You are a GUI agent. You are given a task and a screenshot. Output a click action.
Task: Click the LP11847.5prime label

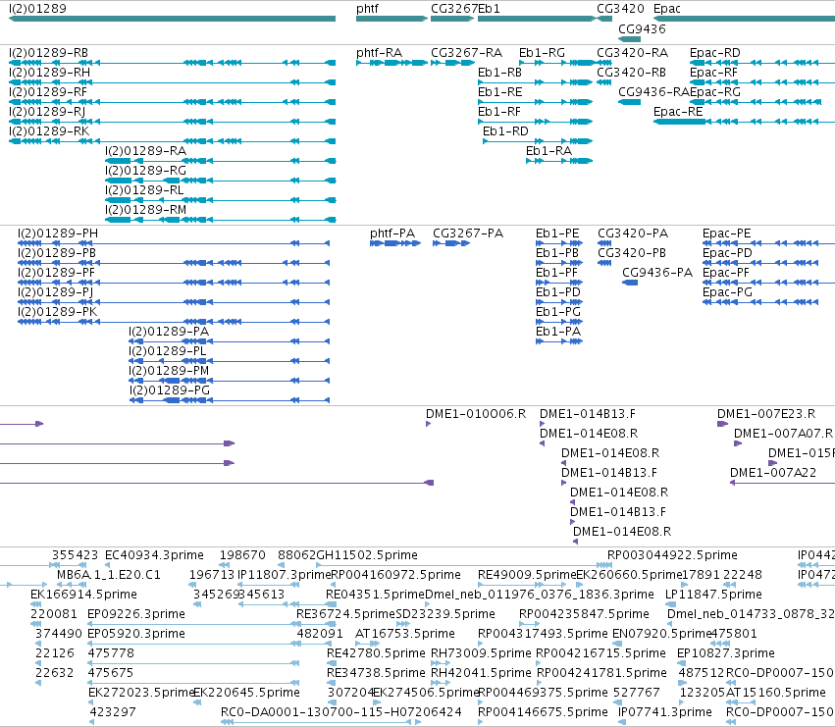point(713,595)
